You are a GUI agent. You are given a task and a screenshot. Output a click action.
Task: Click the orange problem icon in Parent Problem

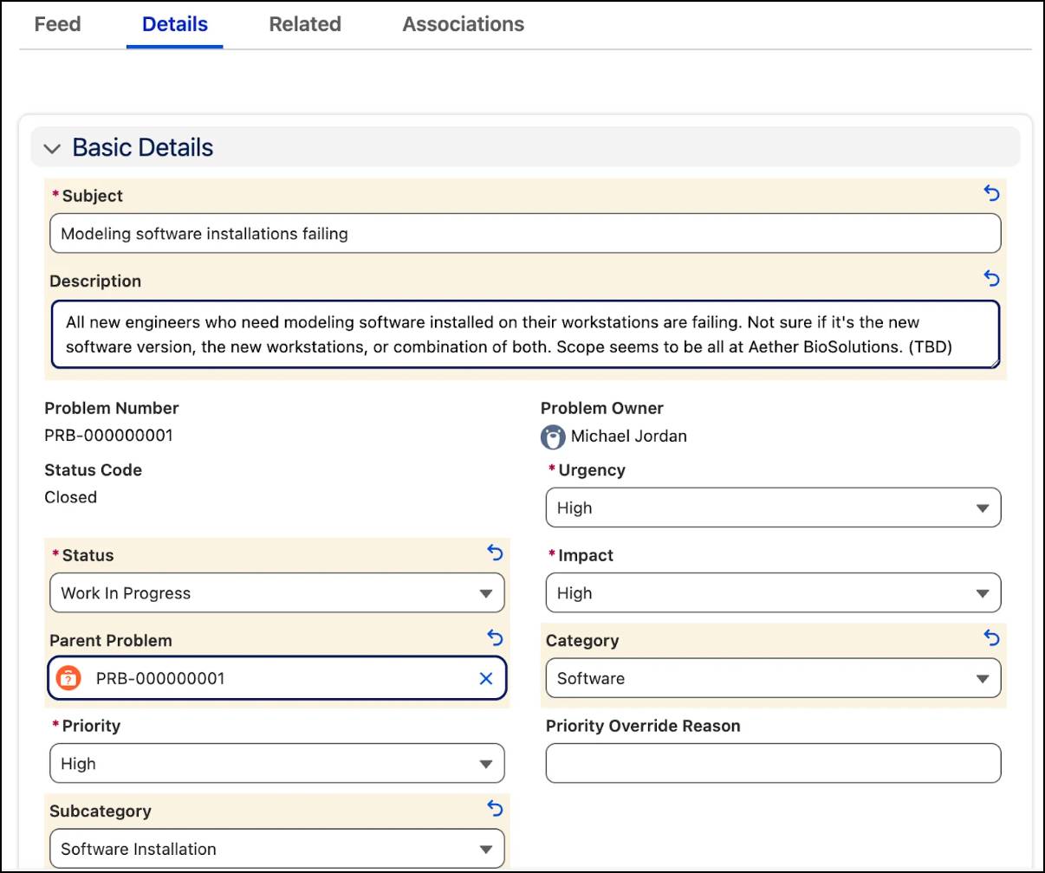(68, 678)
